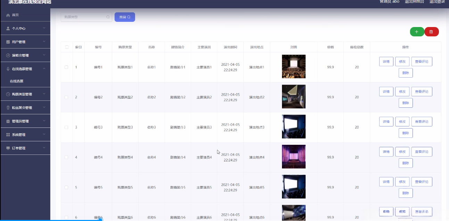
Task: Click the 演出时间 column header
Action: coord(231,47)
